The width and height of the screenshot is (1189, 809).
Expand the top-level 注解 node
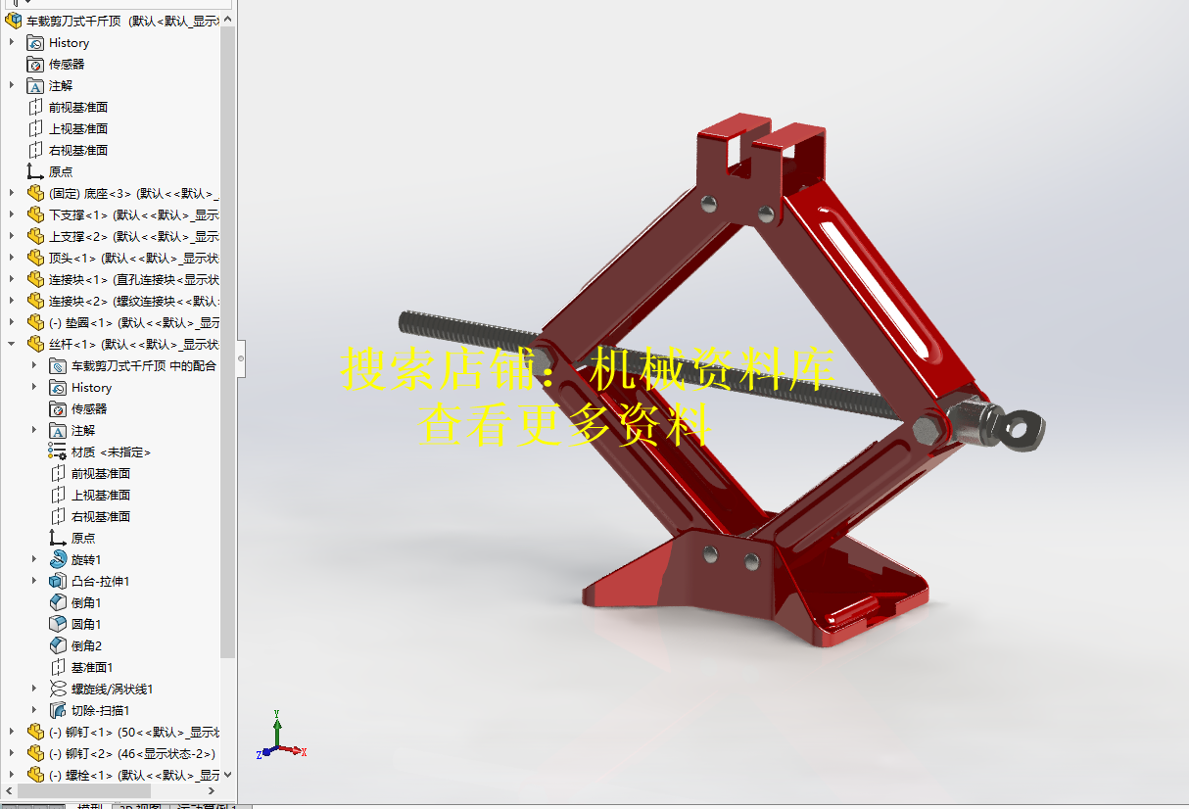coord(12,85)
